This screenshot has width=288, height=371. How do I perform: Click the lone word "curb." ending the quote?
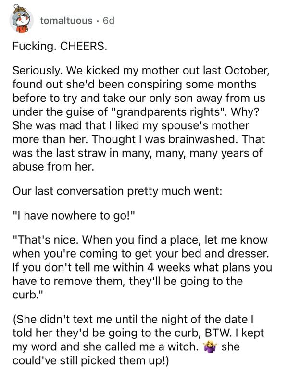coord(28,295)
